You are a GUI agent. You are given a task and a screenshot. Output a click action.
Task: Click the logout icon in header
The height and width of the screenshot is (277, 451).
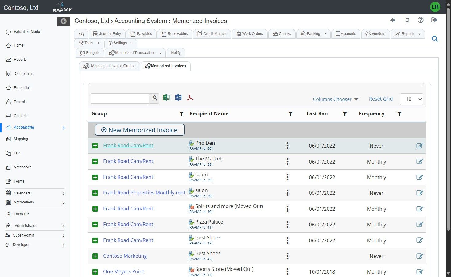tap(434, 20)
